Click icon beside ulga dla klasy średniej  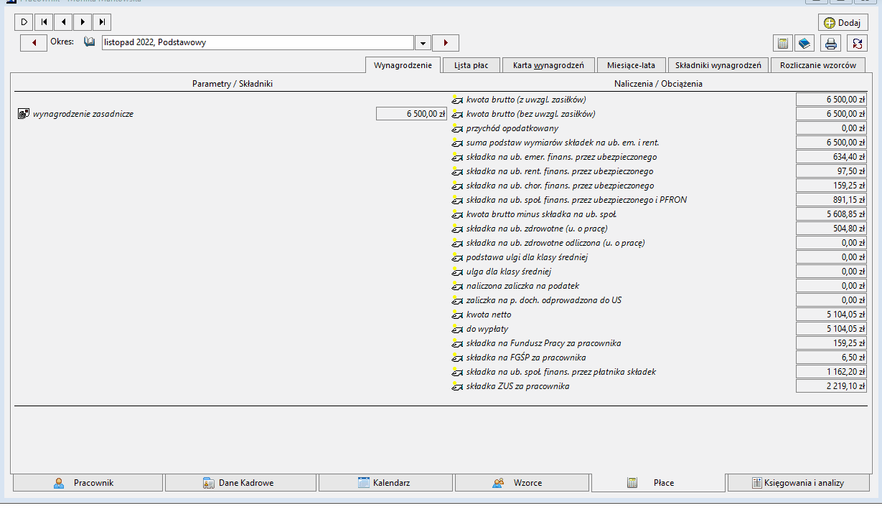(x=457, y=271)
